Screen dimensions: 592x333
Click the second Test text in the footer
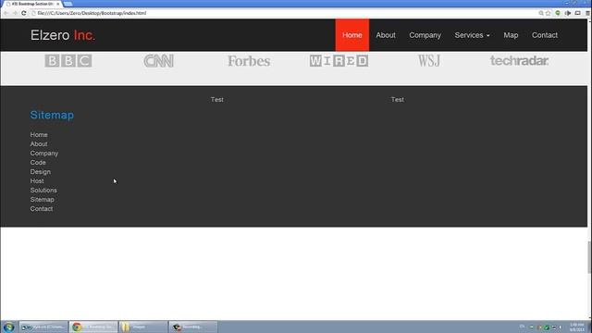point(398,100)
